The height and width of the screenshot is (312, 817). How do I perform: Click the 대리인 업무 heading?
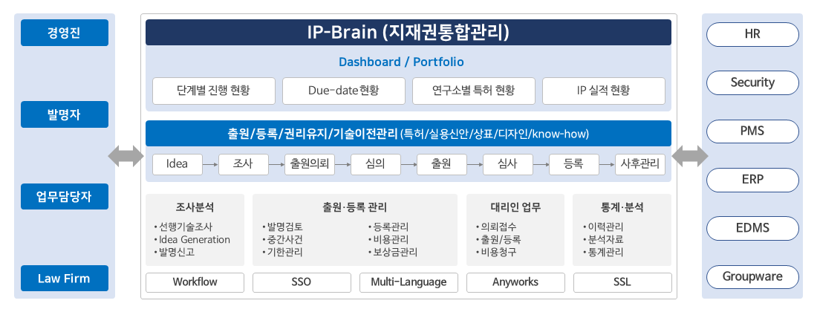(x=515, y=207)
